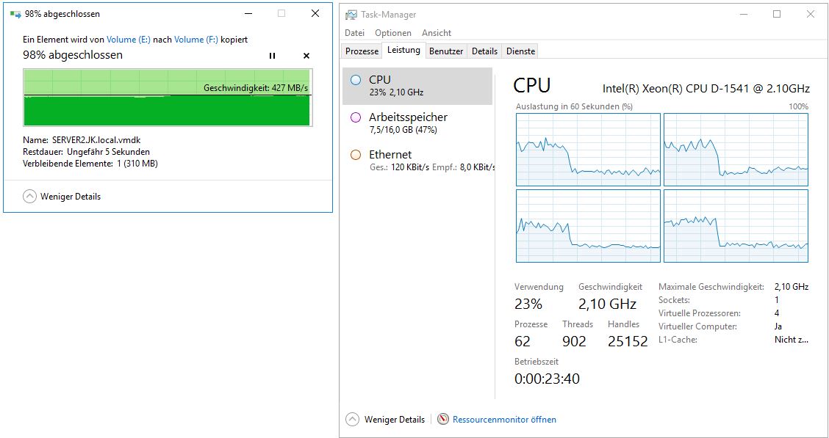Select the Arbeitsspeicher circle icon

356,117
